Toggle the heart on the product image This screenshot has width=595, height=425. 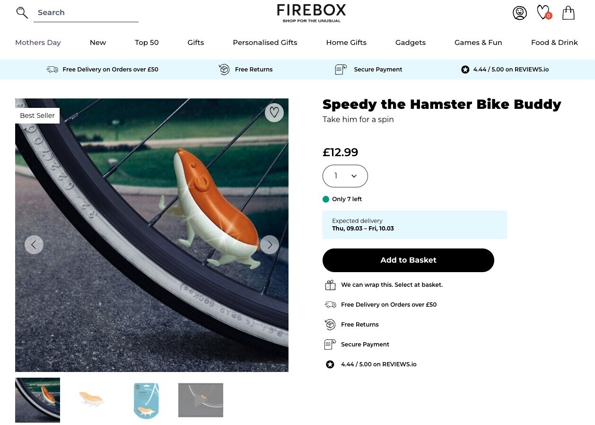[274, 112]
